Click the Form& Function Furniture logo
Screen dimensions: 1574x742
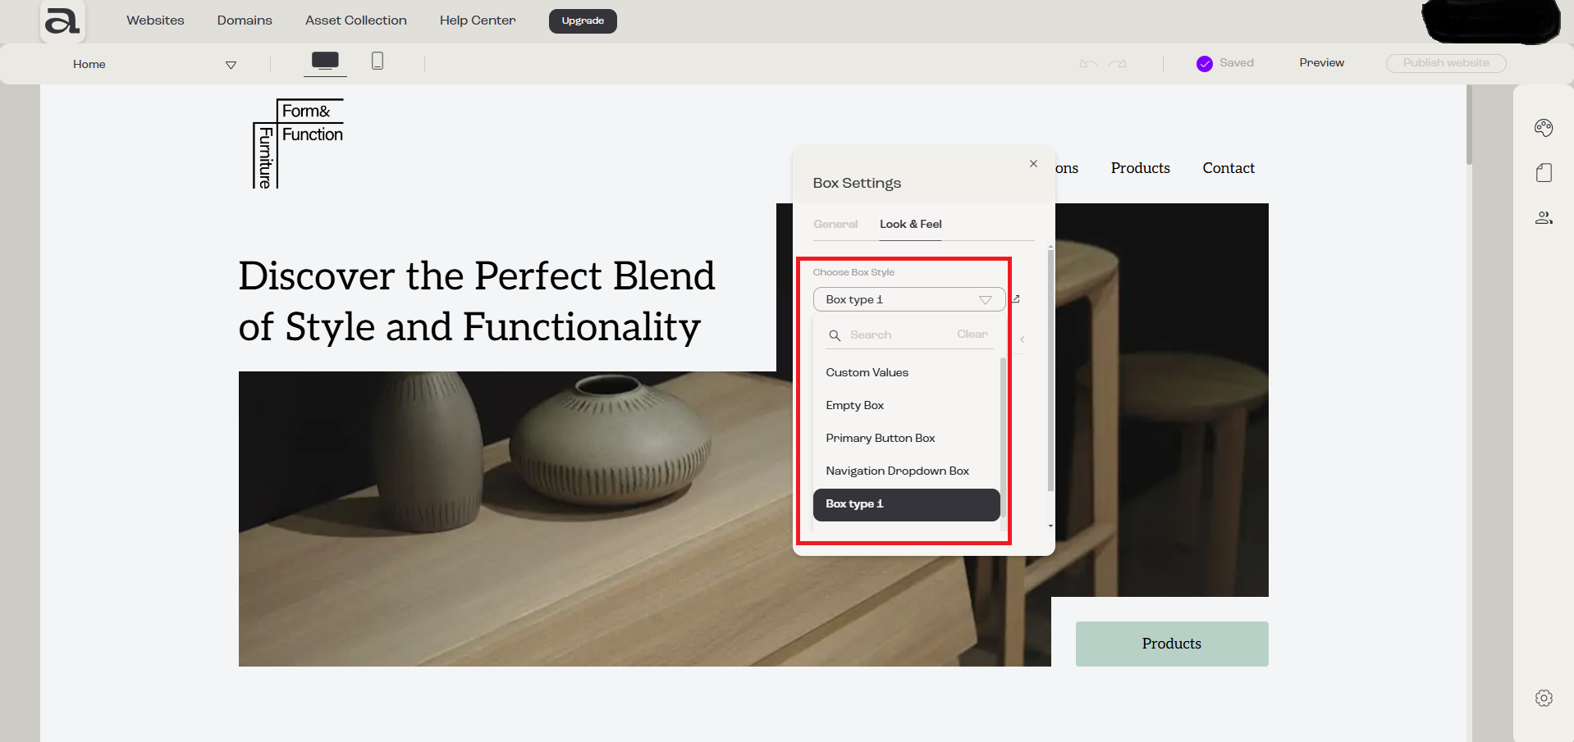click(298, 143)
